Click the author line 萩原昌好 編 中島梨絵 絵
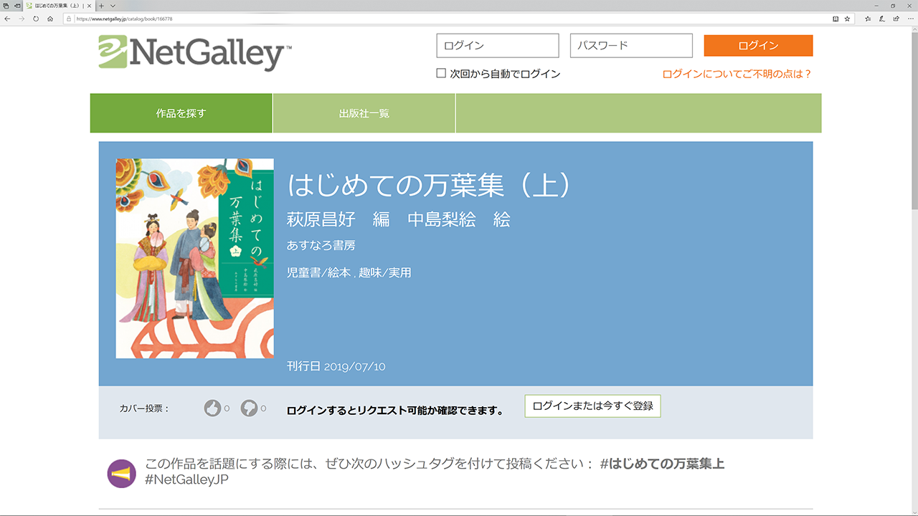 click(x=399, y=220)
